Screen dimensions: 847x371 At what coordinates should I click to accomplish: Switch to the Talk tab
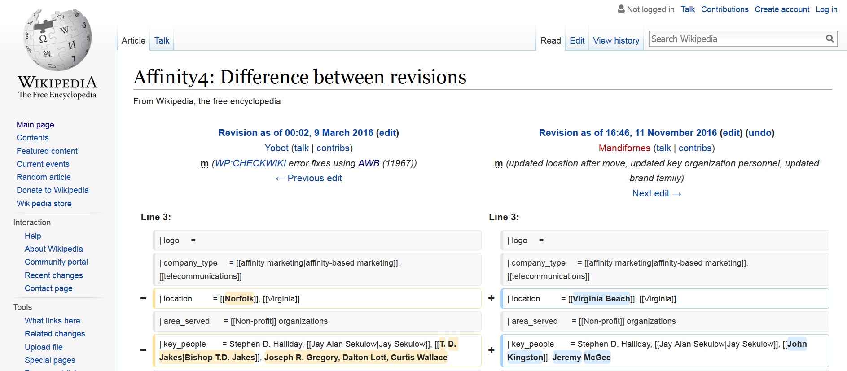pyautogui.click(x=162, y=40)
